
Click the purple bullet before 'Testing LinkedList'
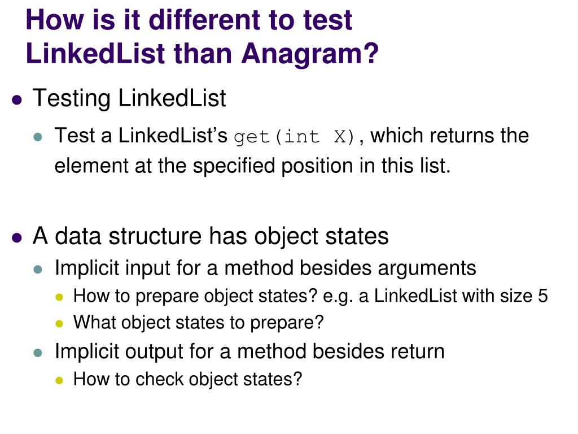click(x=17, y=99)
